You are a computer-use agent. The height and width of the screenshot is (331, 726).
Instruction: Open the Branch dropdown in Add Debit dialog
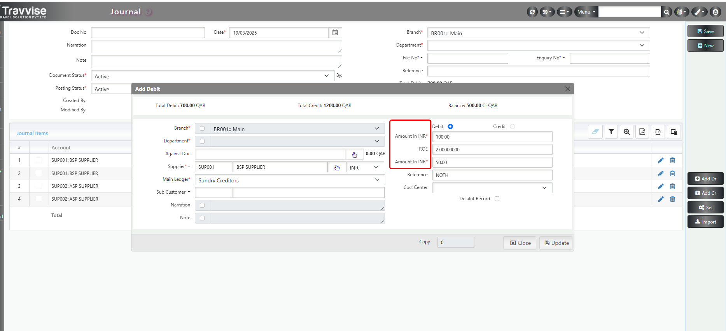pyautogui.click(x=297, y=129)
